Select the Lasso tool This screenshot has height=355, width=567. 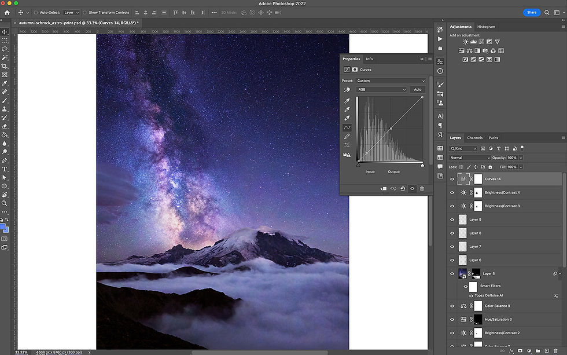click(5, 49)
